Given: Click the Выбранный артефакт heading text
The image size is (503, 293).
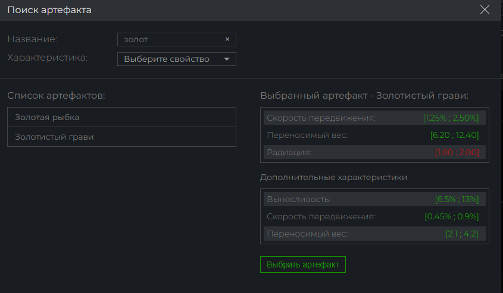Looking at the screenshot, I should coord(364,96).
